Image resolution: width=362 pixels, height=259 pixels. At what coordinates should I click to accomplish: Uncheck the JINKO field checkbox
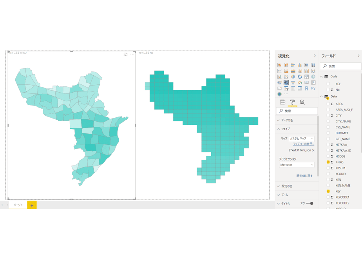[x=328, y=162]
